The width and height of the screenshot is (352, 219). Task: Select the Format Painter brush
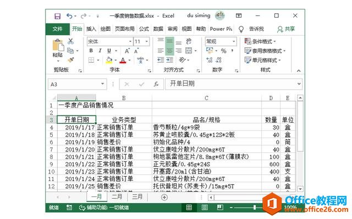pyautogui.click(x=71, y=60)
